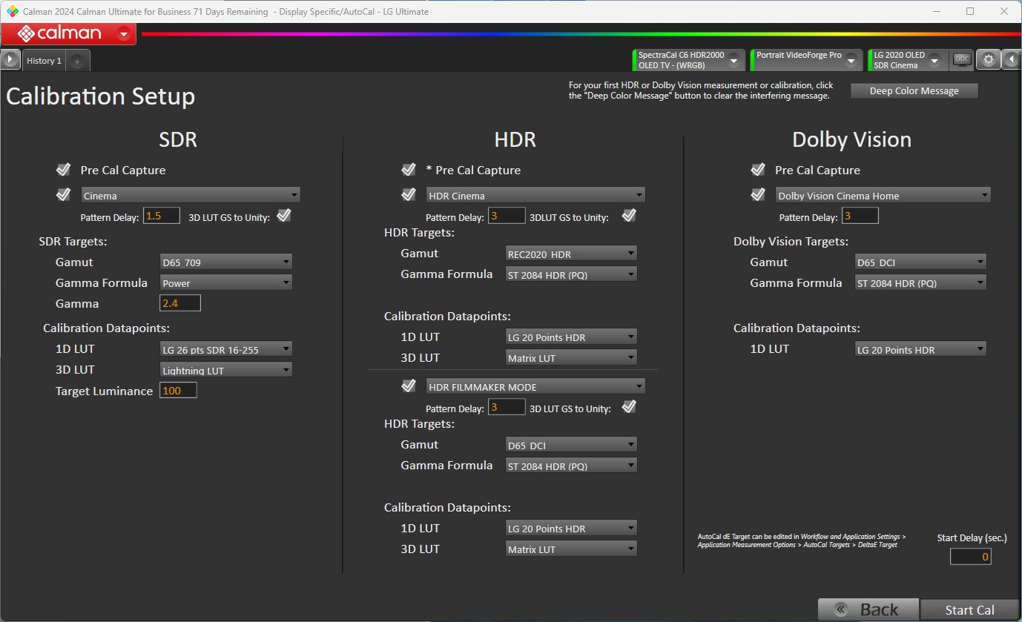This screenshot has height=622, width=1022.
Task: Click Dolby Vision Pattern Delay field
Action: click(x=860, y=216)
